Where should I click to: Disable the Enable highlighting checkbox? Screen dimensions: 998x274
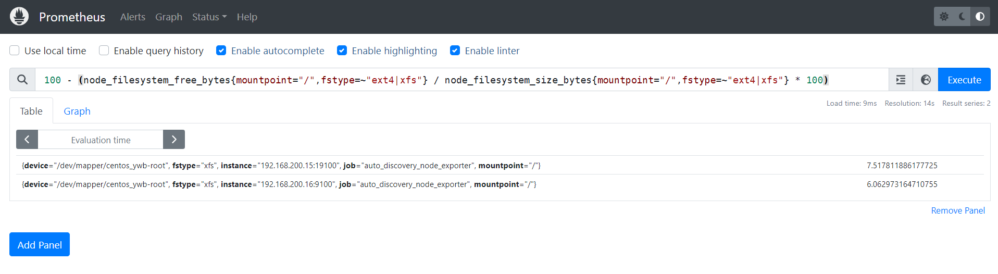342,51
